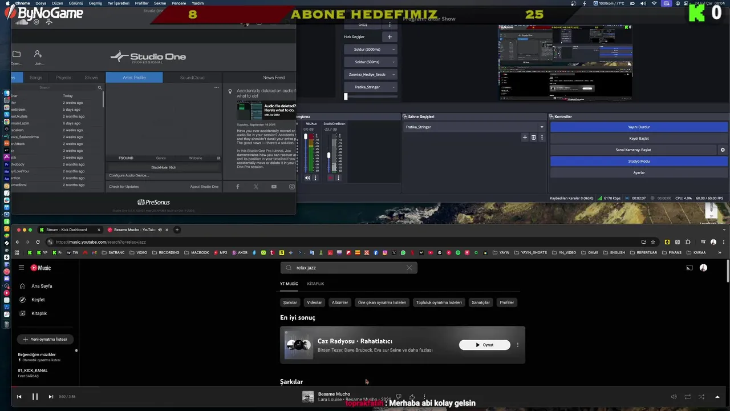This screenshot has width=730, height=411.
Task: Switch to the Projects tab in Studio One
Action: click(x=63, y=78)
